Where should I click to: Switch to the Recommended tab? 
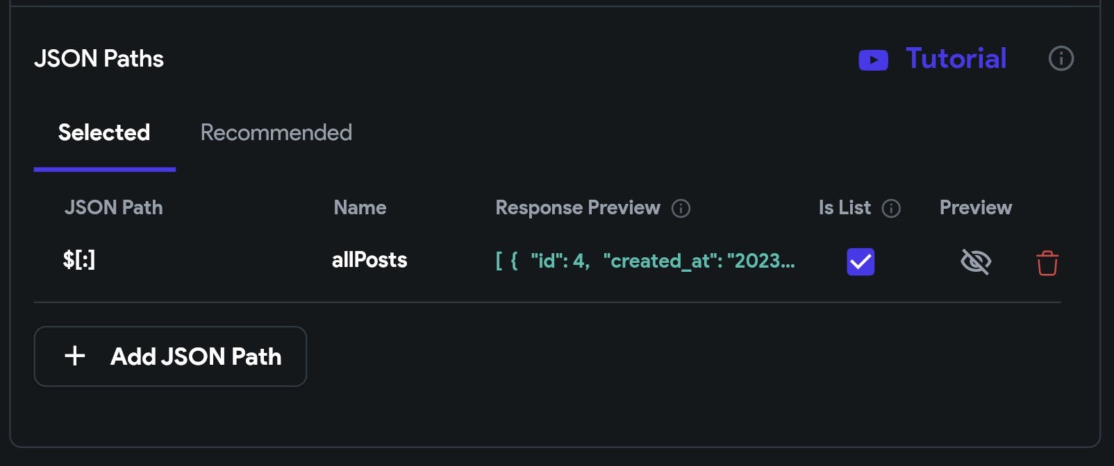point(276,132)
